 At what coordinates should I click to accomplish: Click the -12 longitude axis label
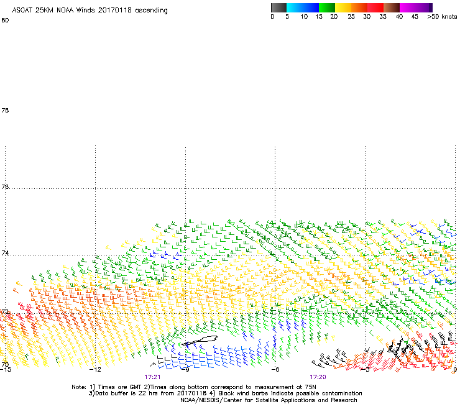coord(95,370)
